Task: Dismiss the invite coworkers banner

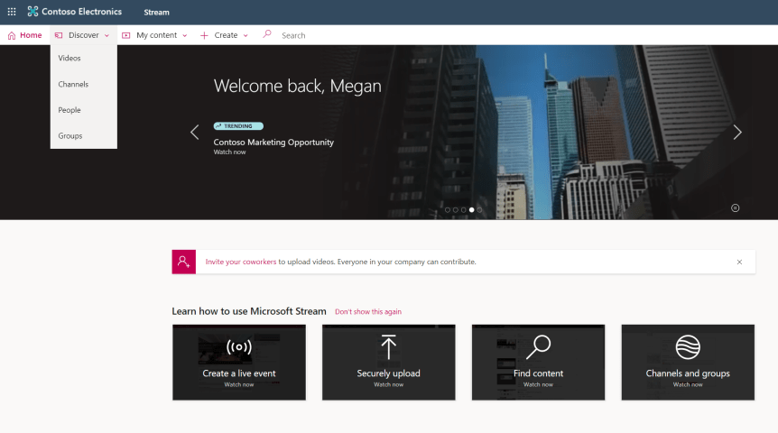Action: [x=739, y=262]
